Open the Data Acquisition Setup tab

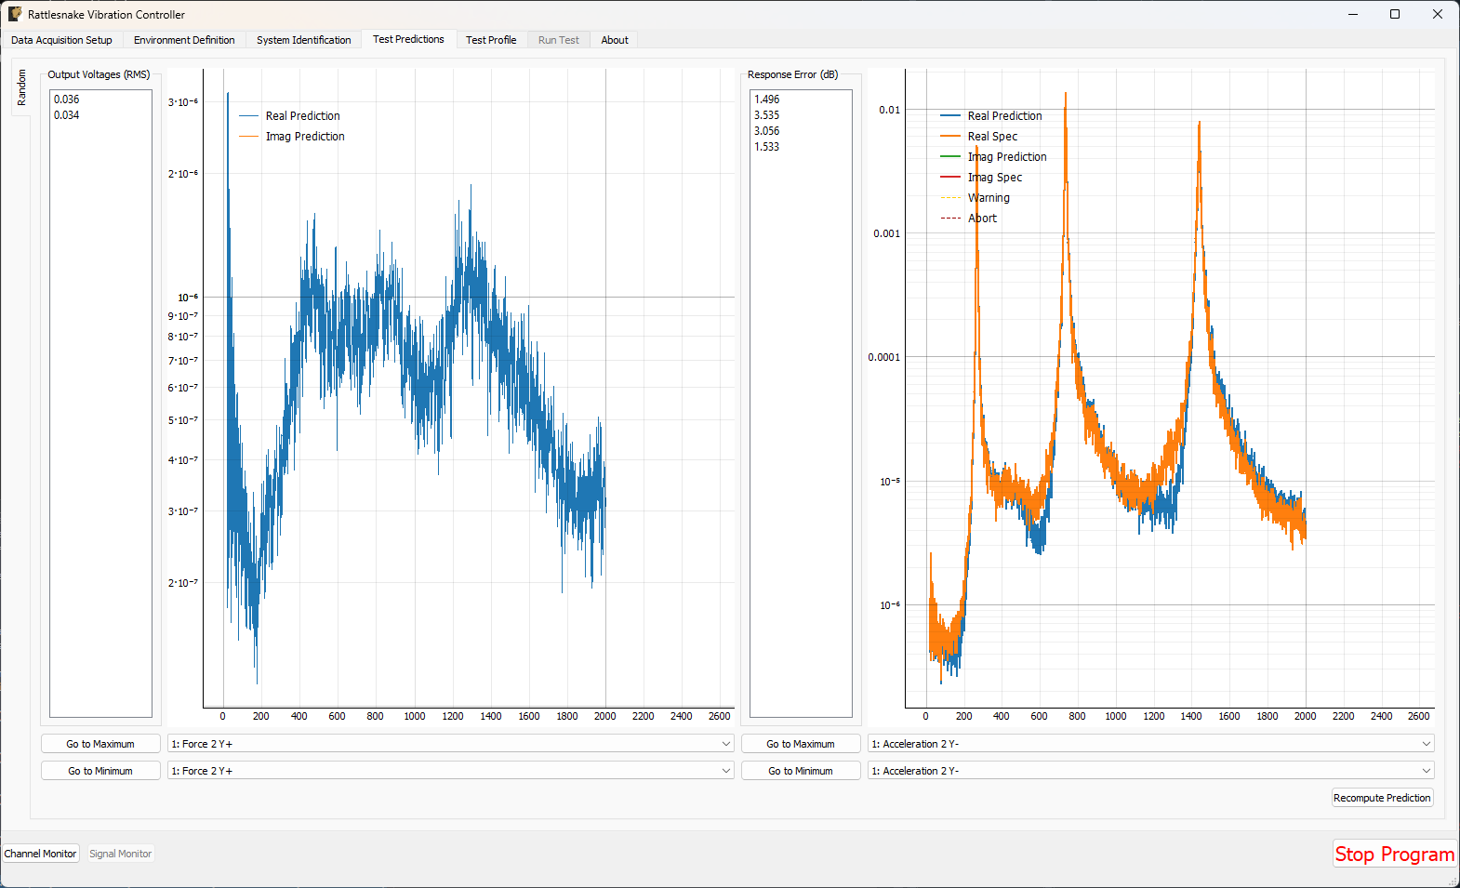tap(61, 40)
